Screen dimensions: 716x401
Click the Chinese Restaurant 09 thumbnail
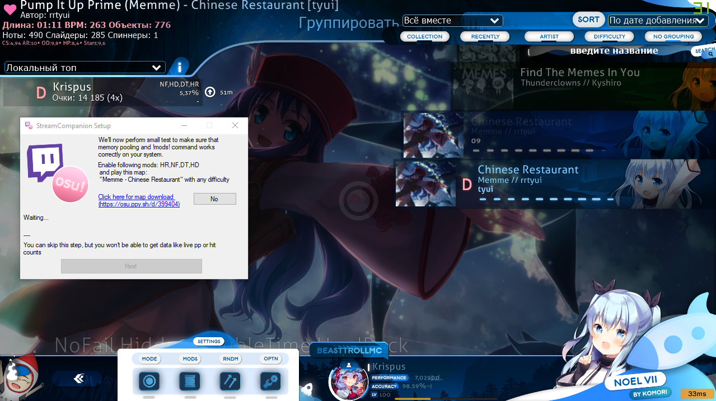[433, 135]
